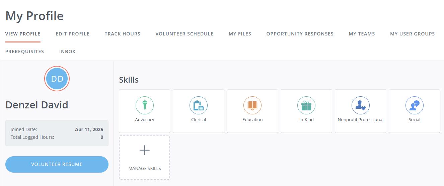Viewport: 444px width, 186px height.
Task: Open the My User Groups tab
Action: pyautogui.click(x=413, y=34)
